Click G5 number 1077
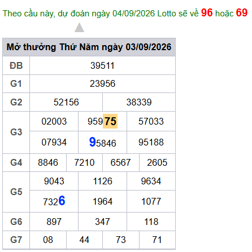This screenshot has height=252, width=252. (151, 201)
